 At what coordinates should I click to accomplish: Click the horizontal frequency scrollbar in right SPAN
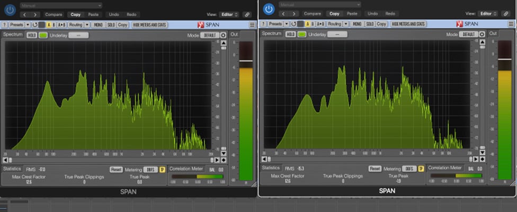(370, 159)
